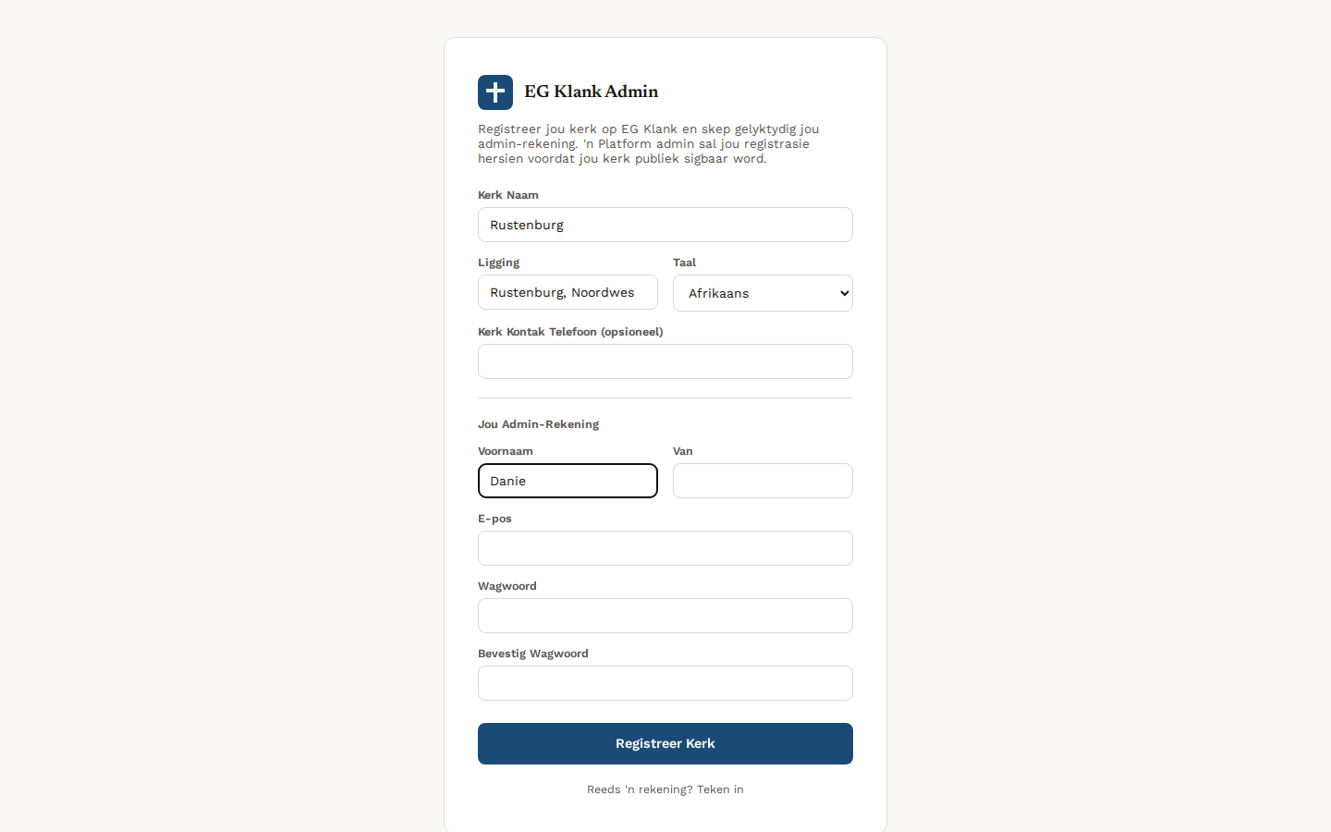
Task: Click the Bevestig Wagwoord input field
Action: point(665,683)
